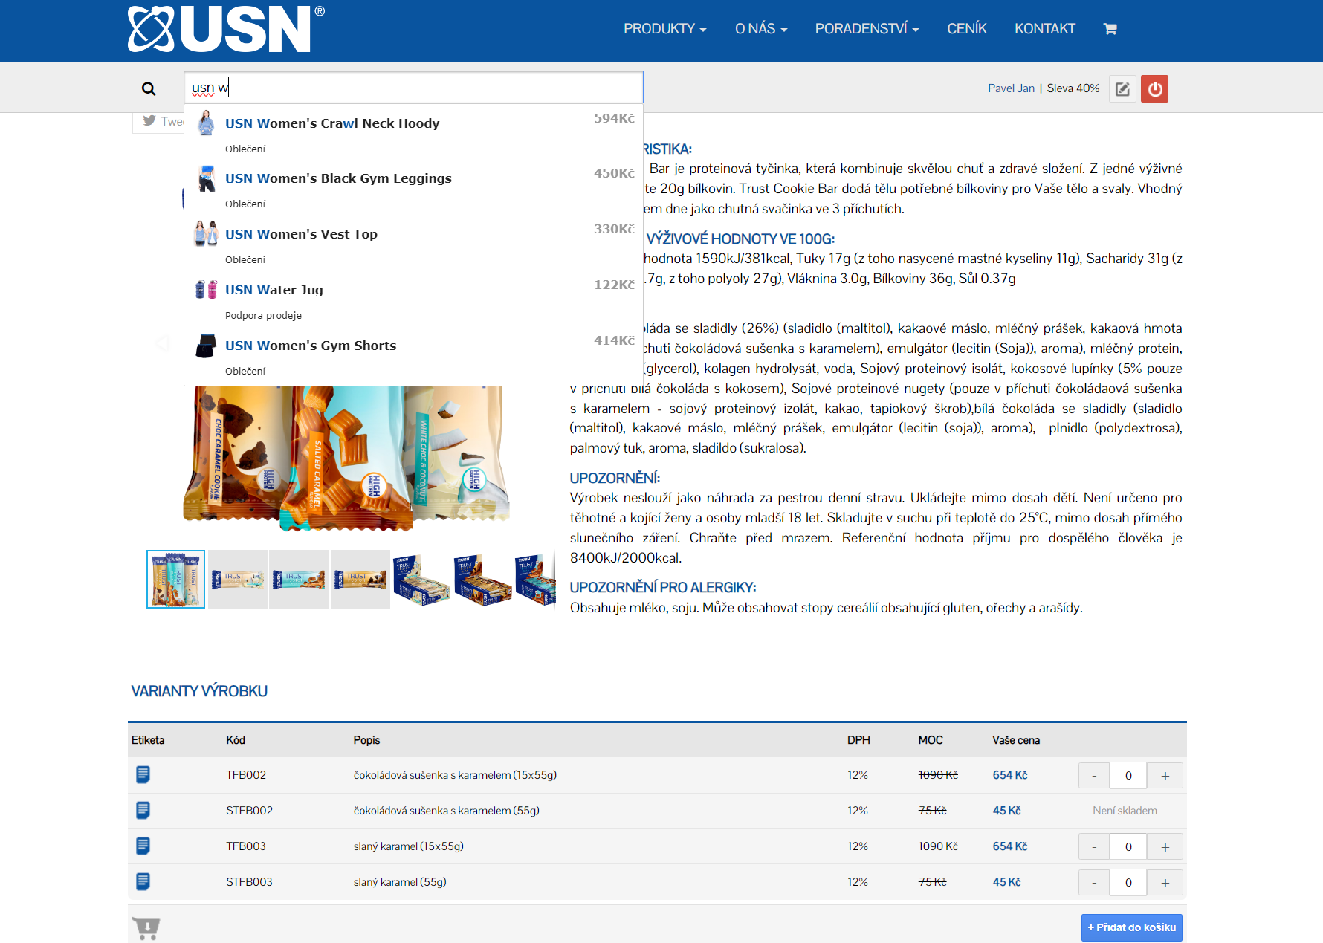Viewport: 1323px width, 943px height.
Task: Click the Přidat do košíku button
Action: [1131, 927]
